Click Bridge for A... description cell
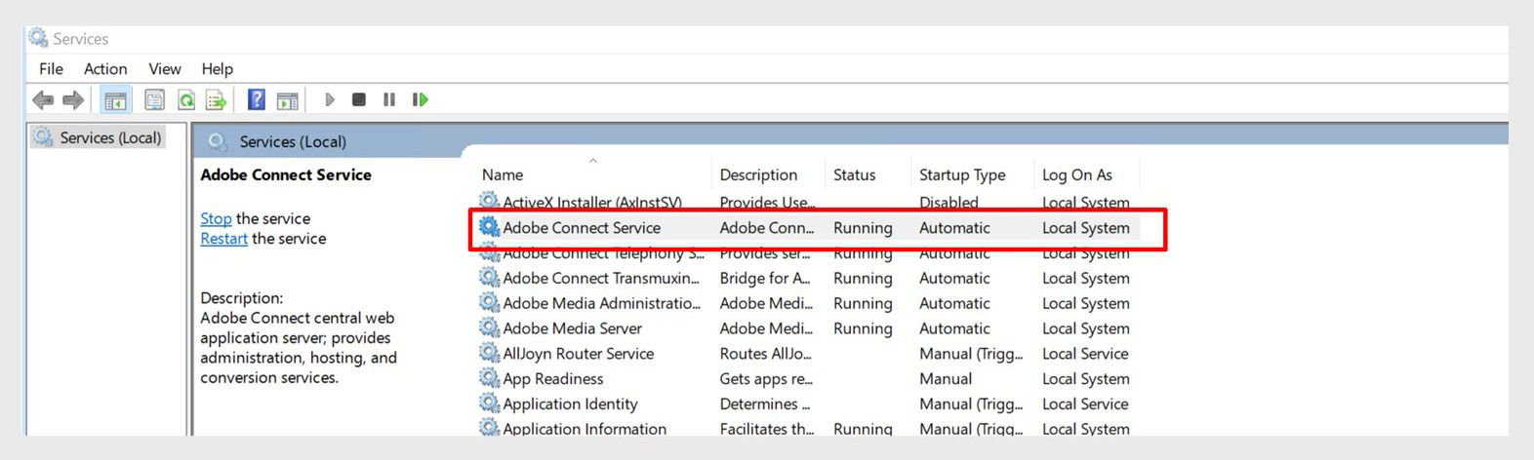Image resolution: width=1534 pixels, height=460 pixels. coord(765,278)
